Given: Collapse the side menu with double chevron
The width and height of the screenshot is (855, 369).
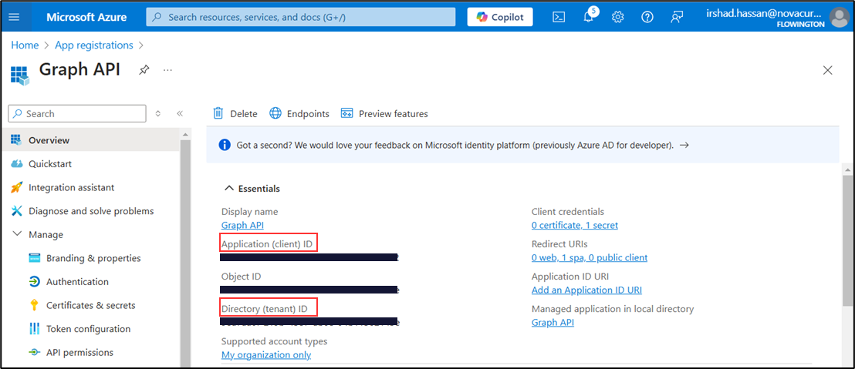Looking at the screenshot, I should point(180,114).
